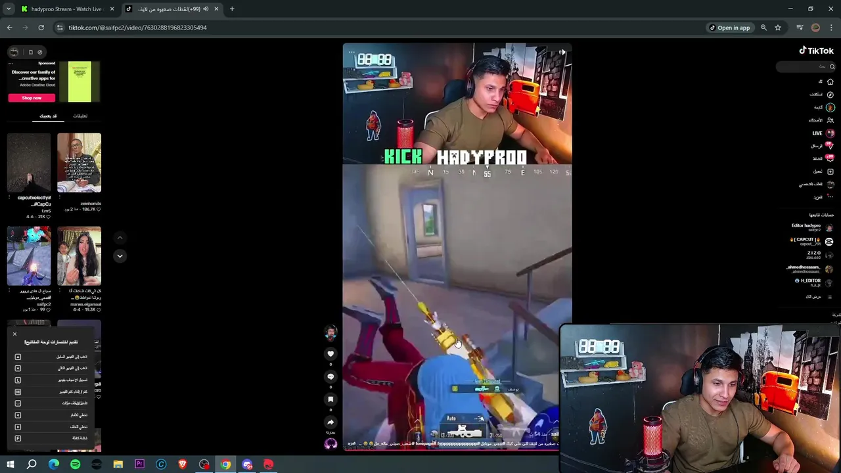Open the Messages icon with 99 badge
The width and height of the screenshot is (841, 473).
point(830,145)
